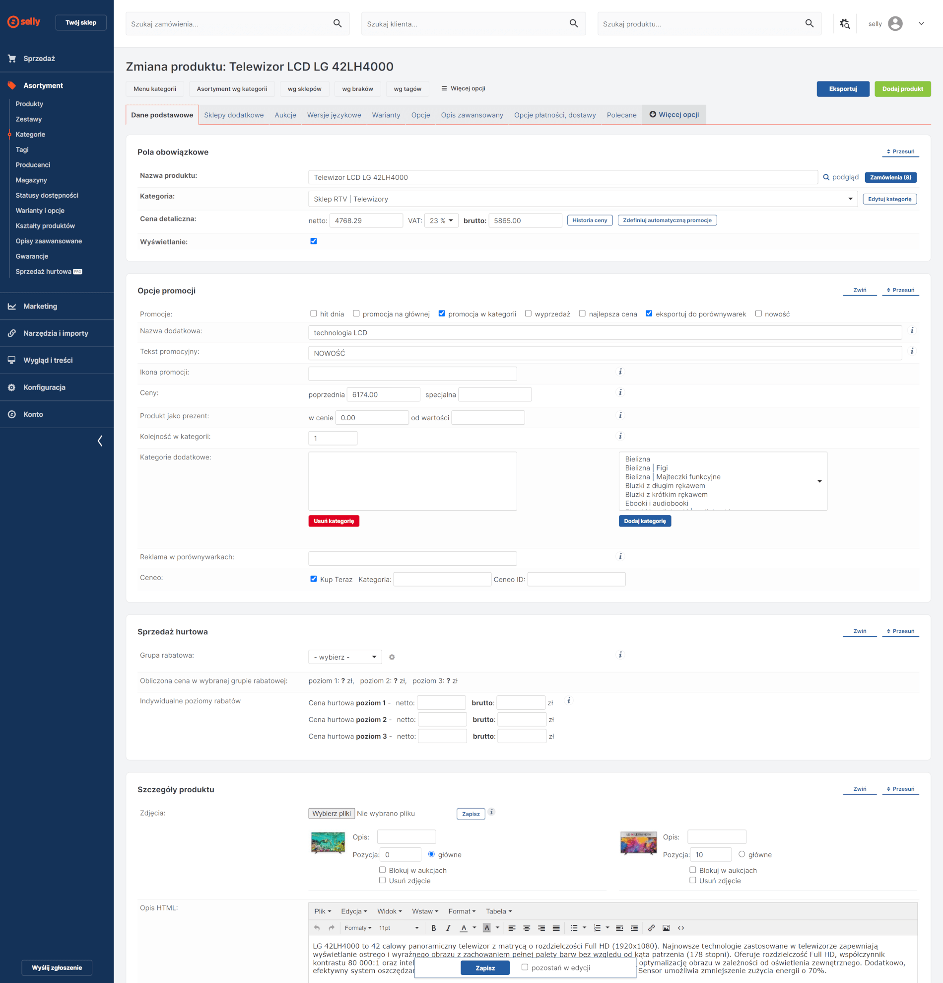
Task: Click the order search magnifier icon
Action: (337, 23)
